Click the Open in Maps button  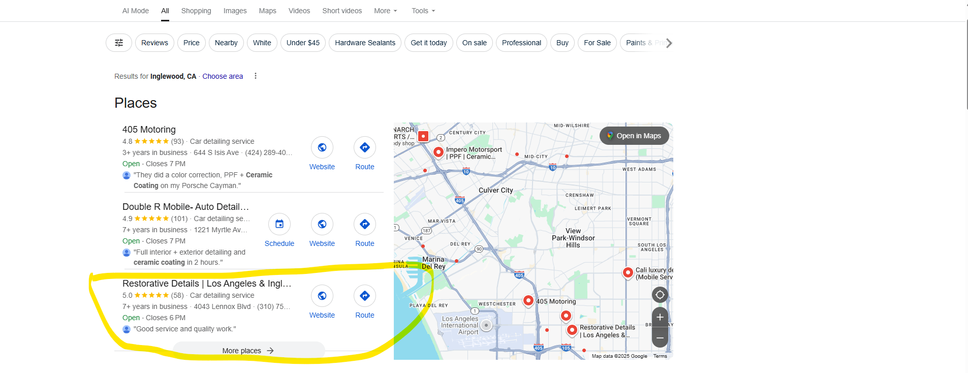[634, 136]
